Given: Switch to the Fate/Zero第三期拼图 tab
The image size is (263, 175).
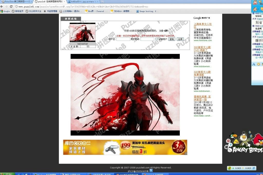Looking at the screenshot, I should pos(16,2).
